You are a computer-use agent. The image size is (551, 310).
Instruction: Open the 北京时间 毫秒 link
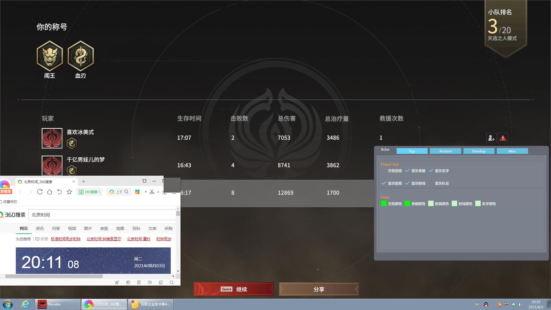[139, 239]
